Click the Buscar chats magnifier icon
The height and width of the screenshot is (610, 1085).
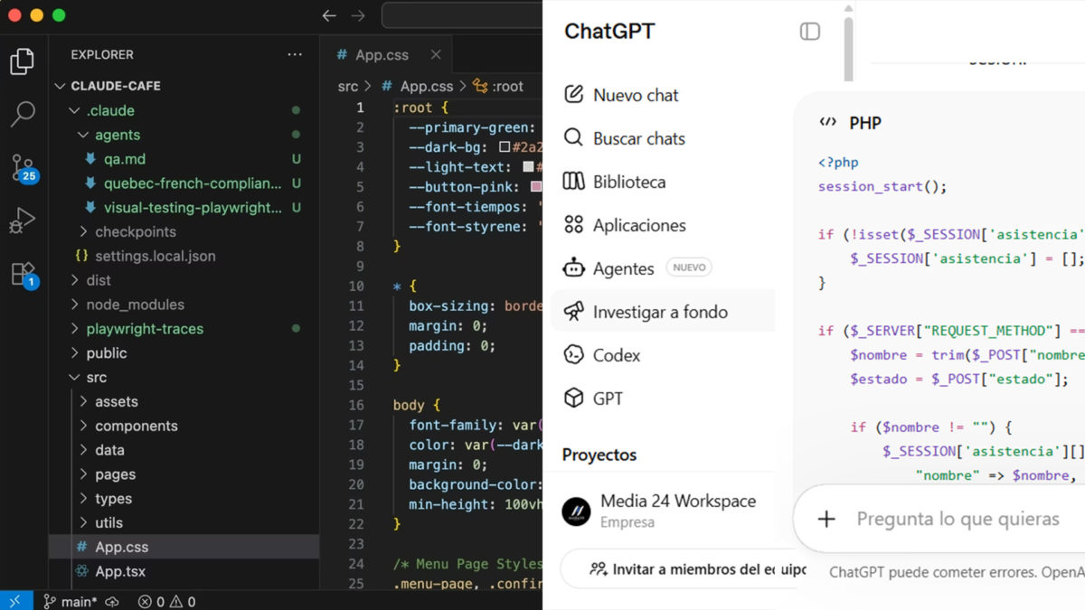[573, 137]
